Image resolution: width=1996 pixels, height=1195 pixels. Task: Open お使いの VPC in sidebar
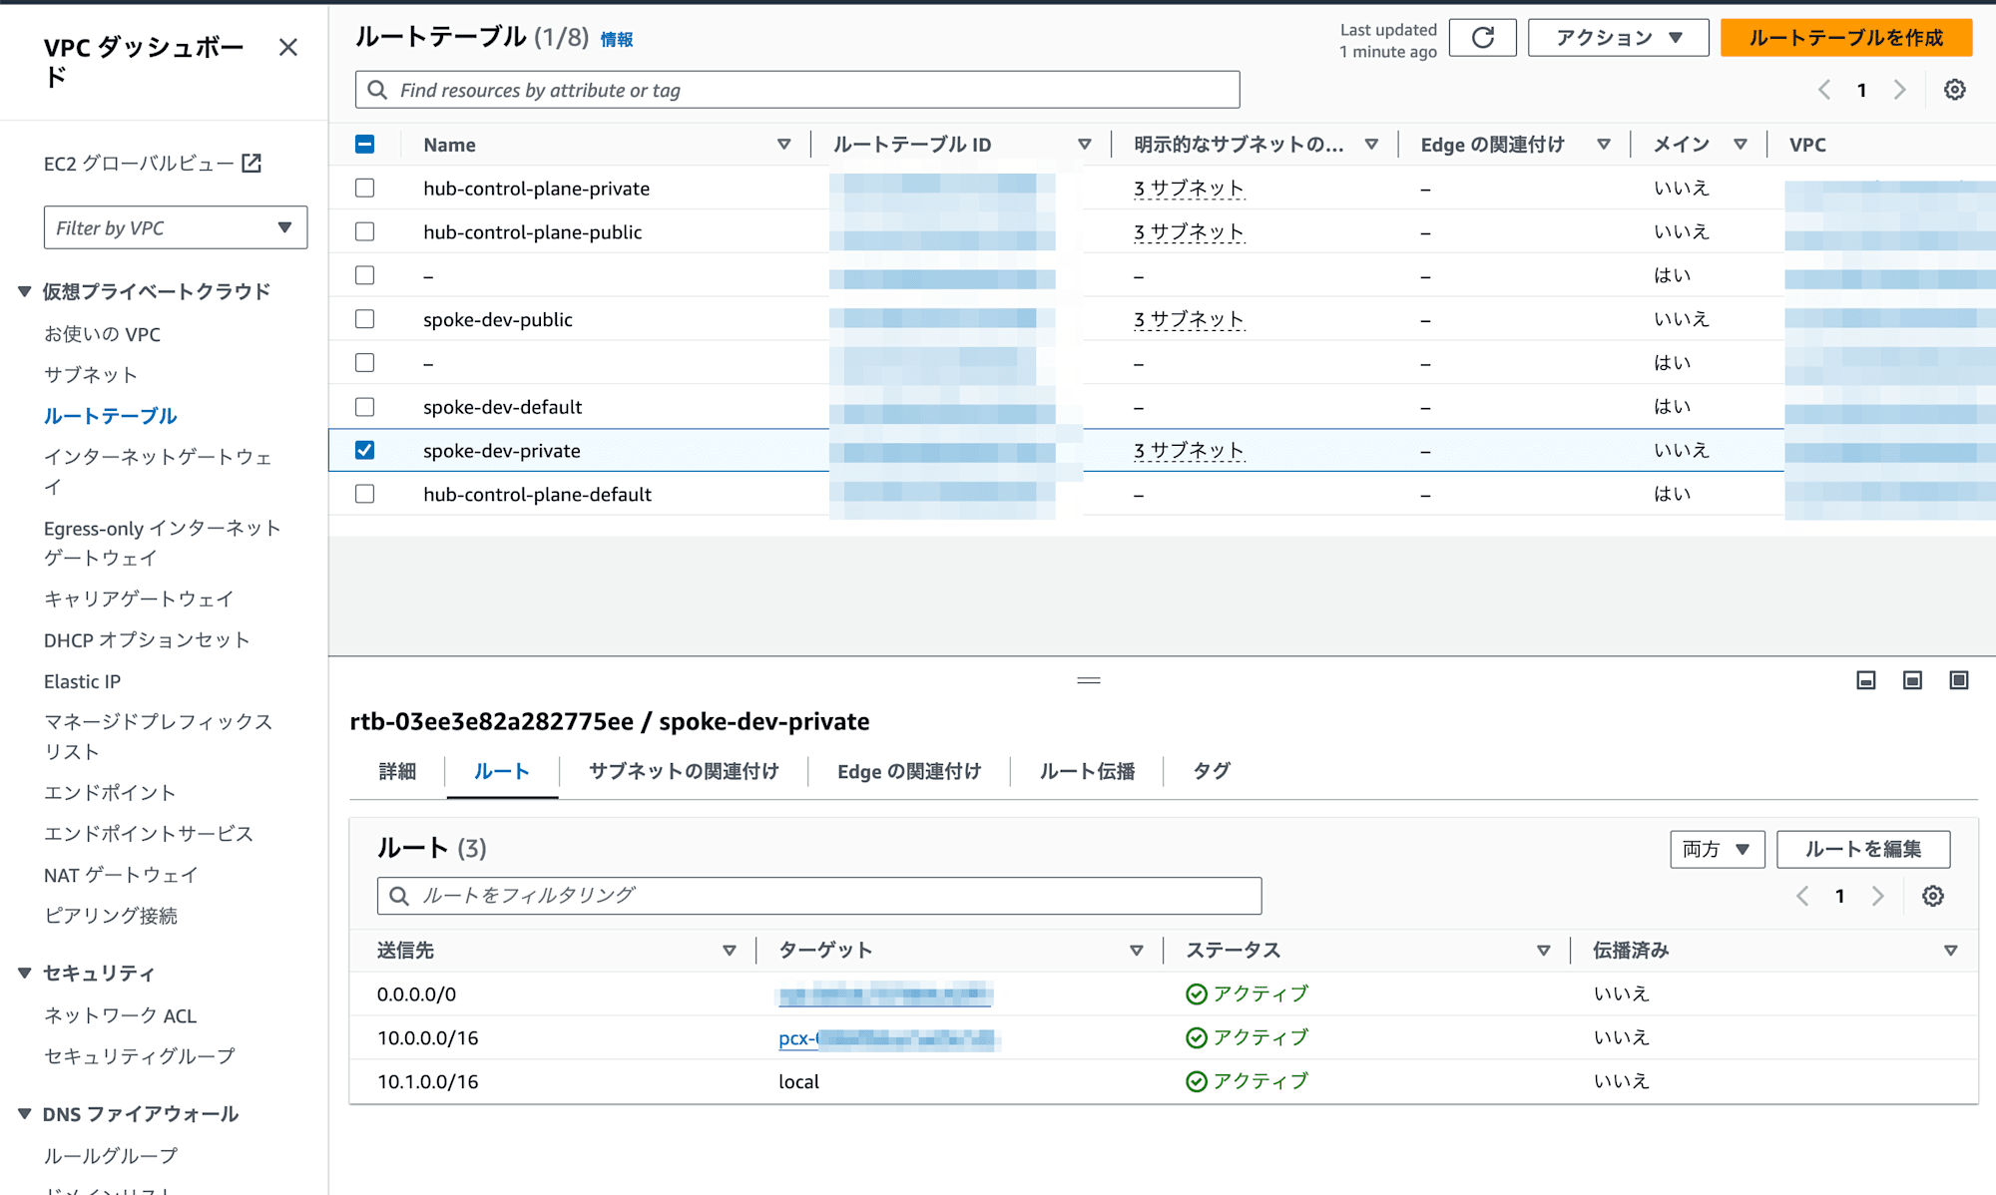coord(102,334)
